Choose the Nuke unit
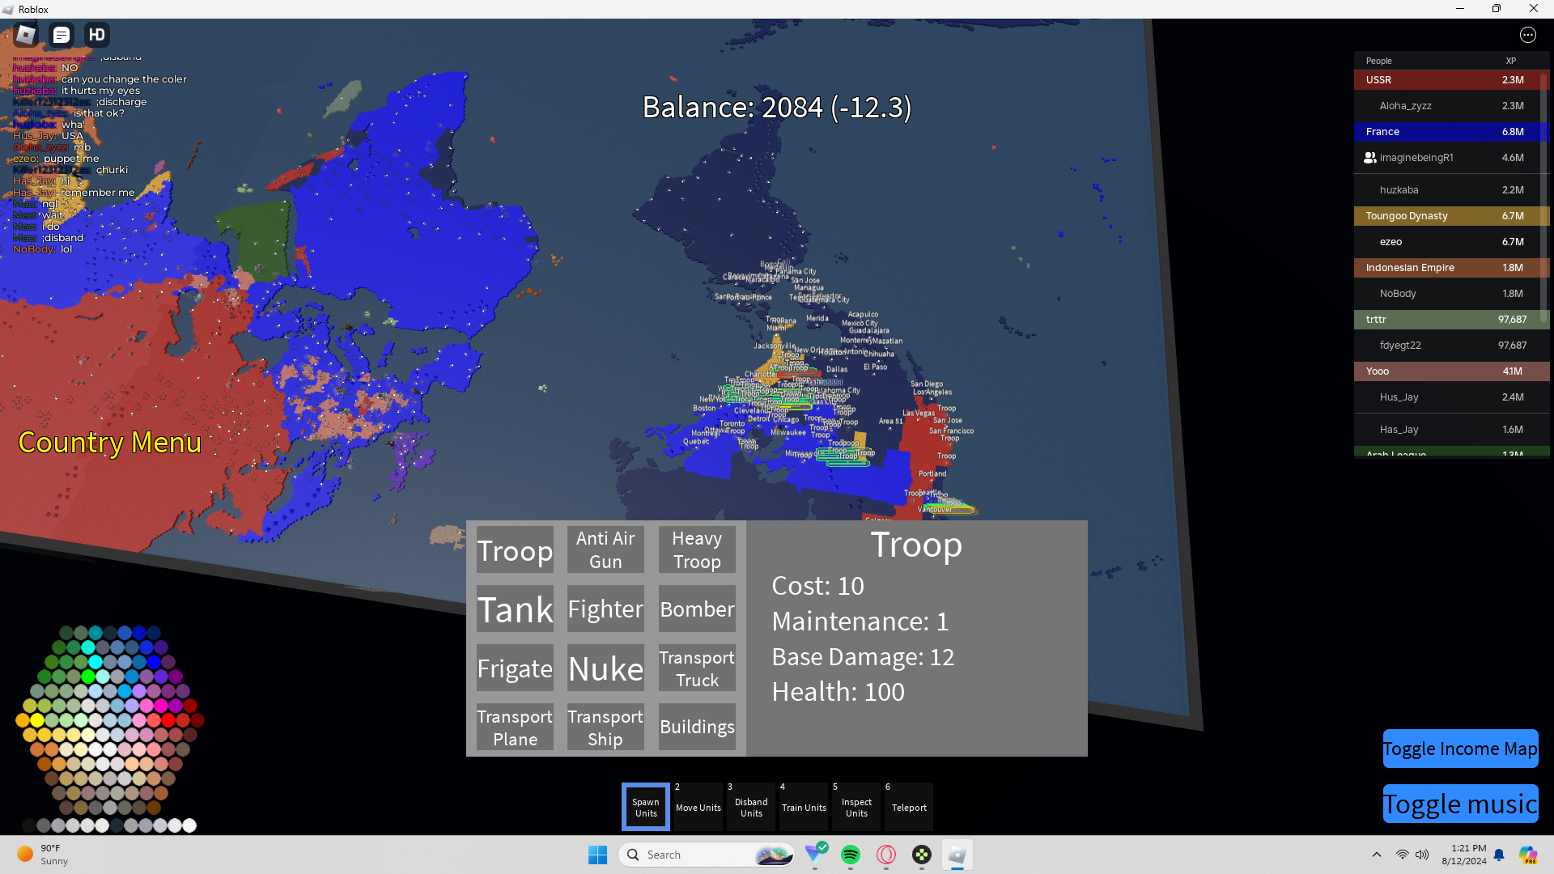 (605, 668)
